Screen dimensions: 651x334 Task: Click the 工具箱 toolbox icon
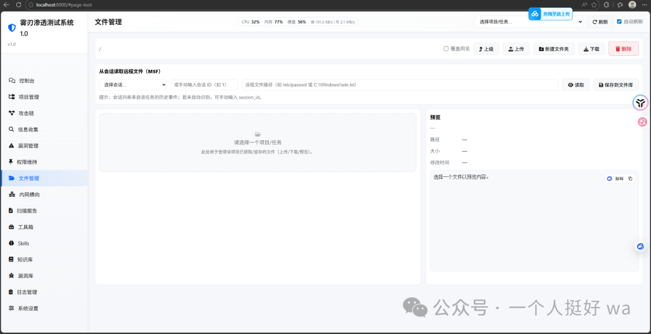click(x=11, y=227)
